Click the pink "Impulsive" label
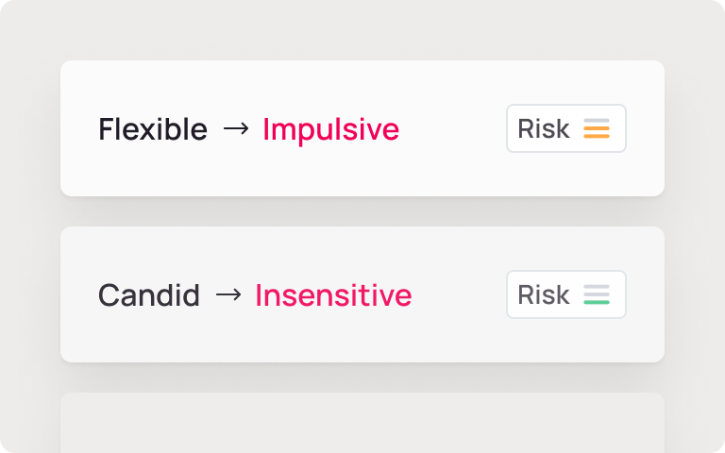725x453 pixels. (x=330, y=129)
